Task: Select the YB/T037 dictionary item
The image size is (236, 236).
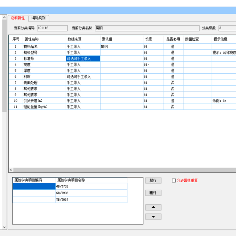Action: [91, 200]
